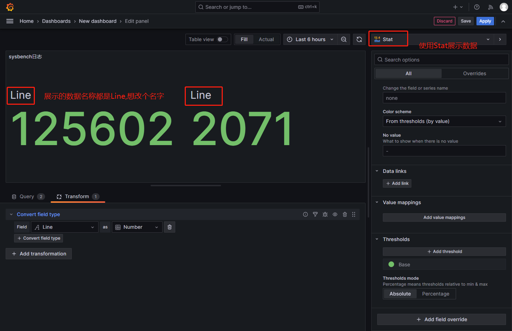
Task: Focus the Search or jump to field
Action: (x=257, y=7)
